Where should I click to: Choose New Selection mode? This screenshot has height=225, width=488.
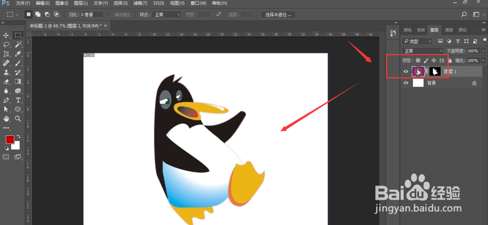(x=28, y=14)
